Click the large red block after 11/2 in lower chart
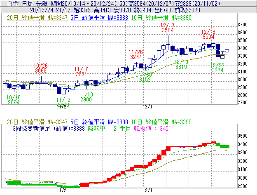The height and width of the screenshot is (195, 257). pyautogui.click(x=84, y=185)
